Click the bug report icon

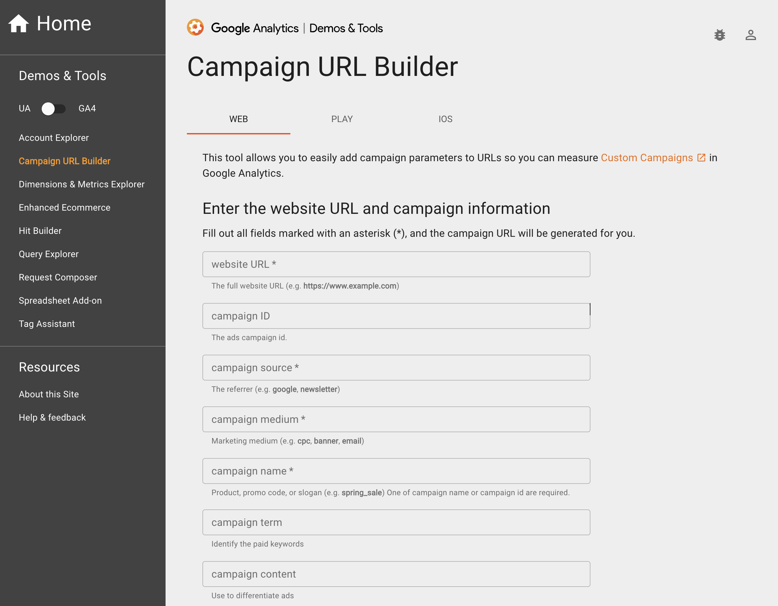click(x=719, y=35)
